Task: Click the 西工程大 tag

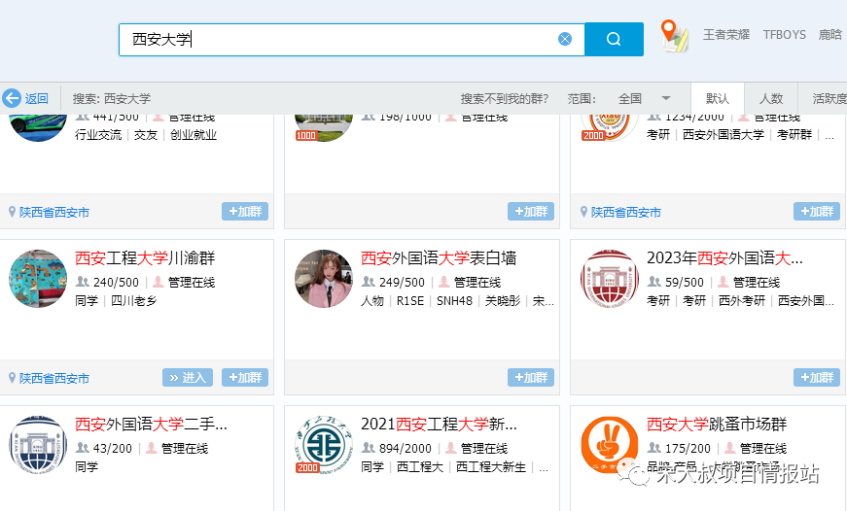Action: tap(420, 466)
